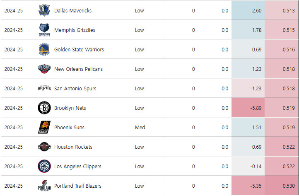Select the Brooklyn Nets logo
299x196 pixels.
pyautogui.click(x=43, y=108)
